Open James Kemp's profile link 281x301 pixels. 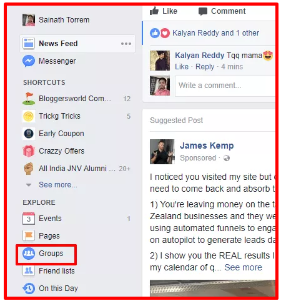coord(207,146)
